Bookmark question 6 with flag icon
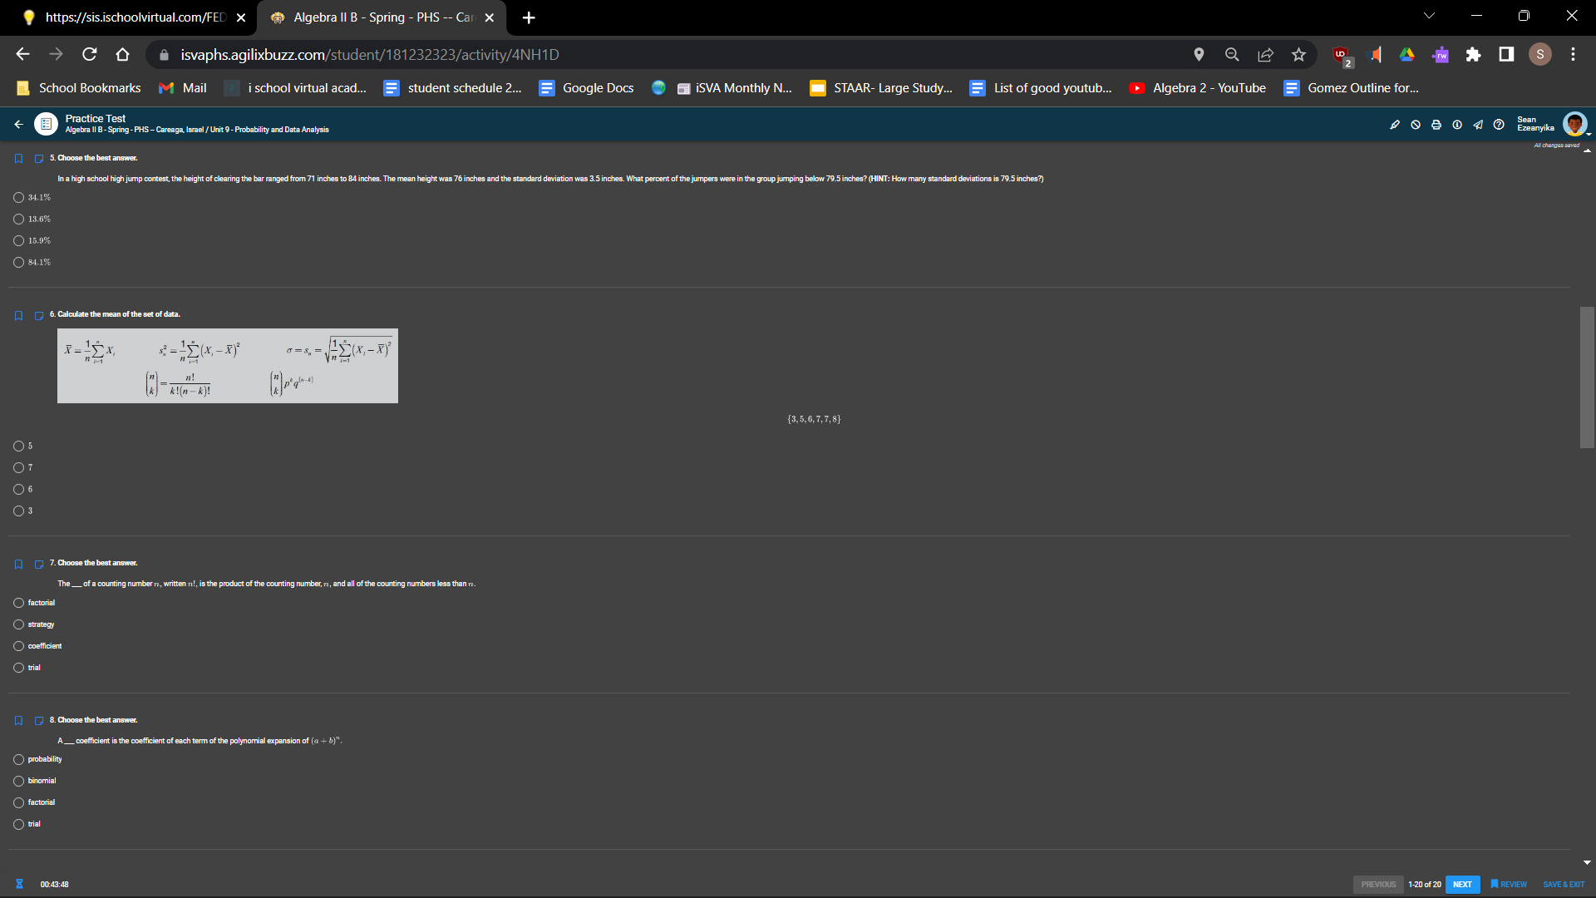 18,316
